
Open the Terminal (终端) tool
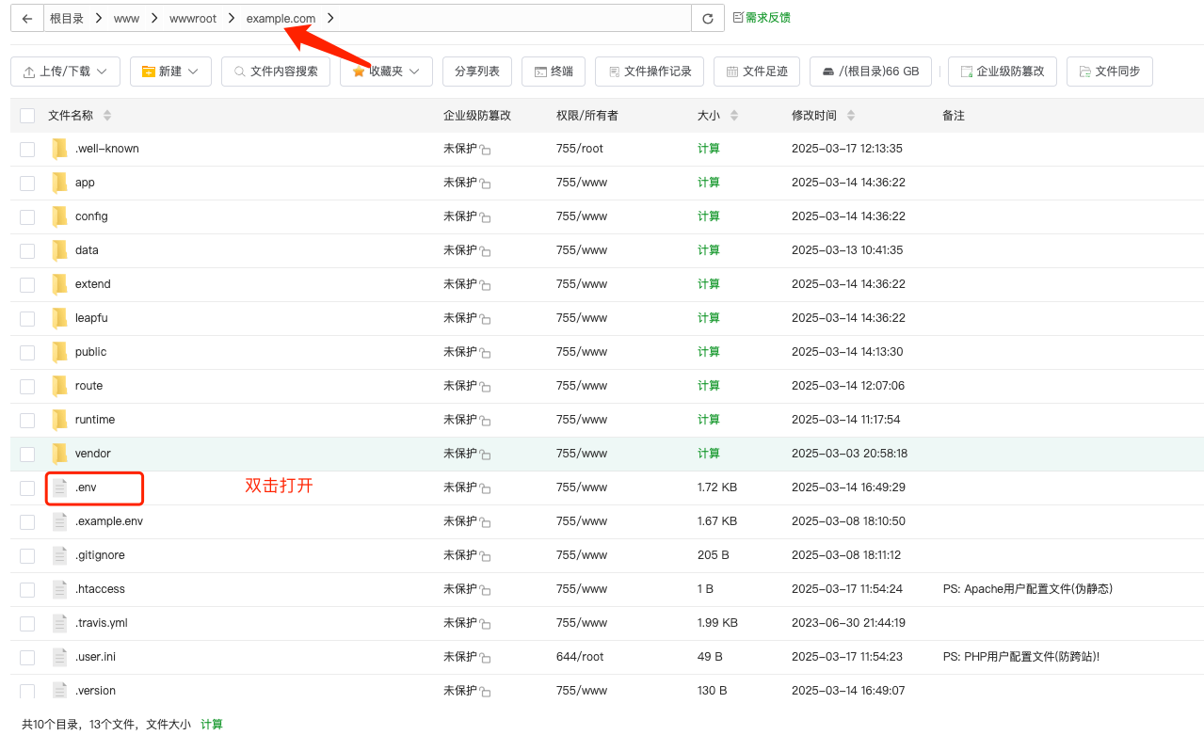pos(554,72)
